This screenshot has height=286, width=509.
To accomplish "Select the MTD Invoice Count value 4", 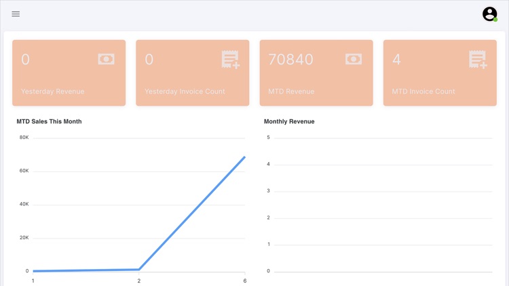I will [x=396, y=60].
